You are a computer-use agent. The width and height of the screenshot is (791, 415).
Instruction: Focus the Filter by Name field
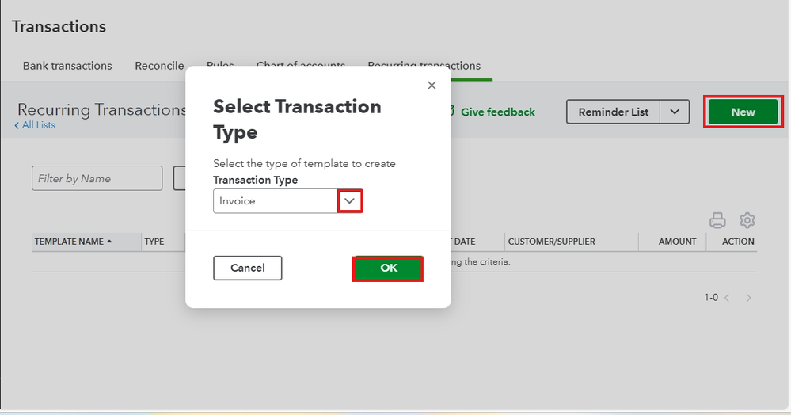point(97,178)
